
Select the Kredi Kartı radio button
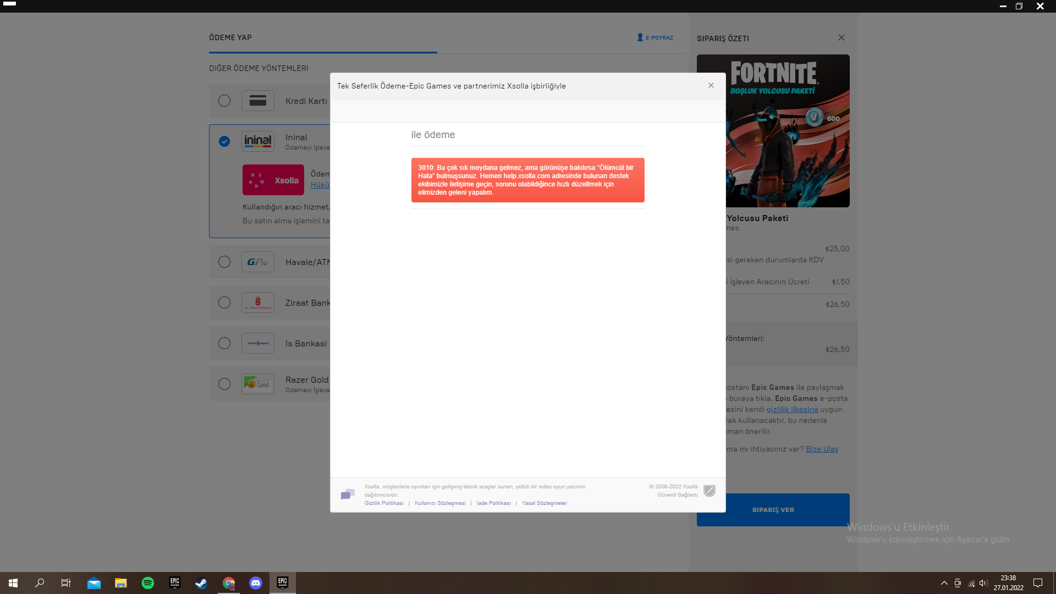coord(224,101)
